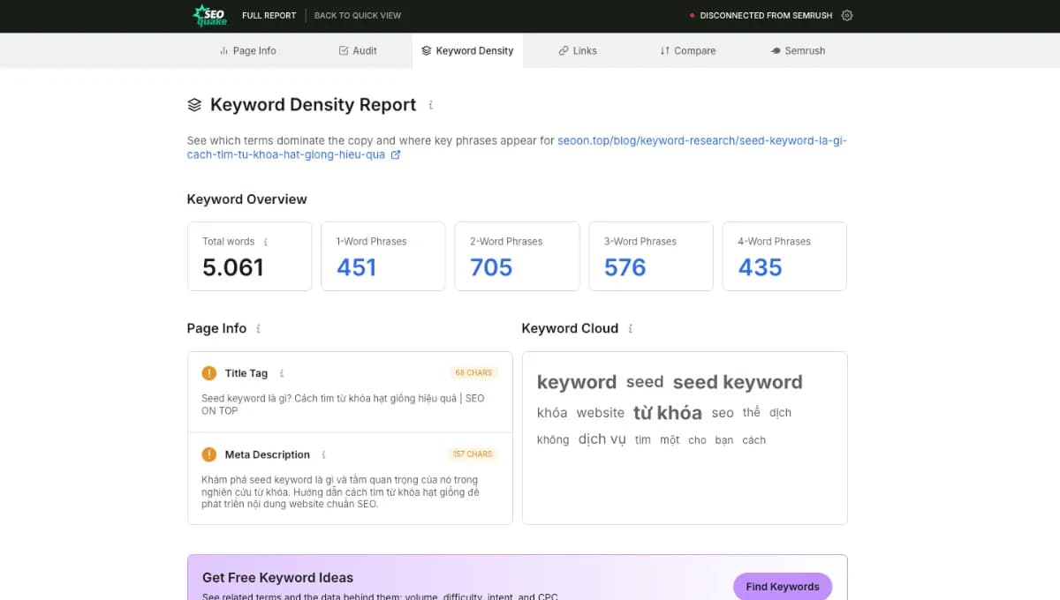Click the info icon next to Meta Description
The width and height of the screenshot is (1060, 600).
click(x=324, y=455)
